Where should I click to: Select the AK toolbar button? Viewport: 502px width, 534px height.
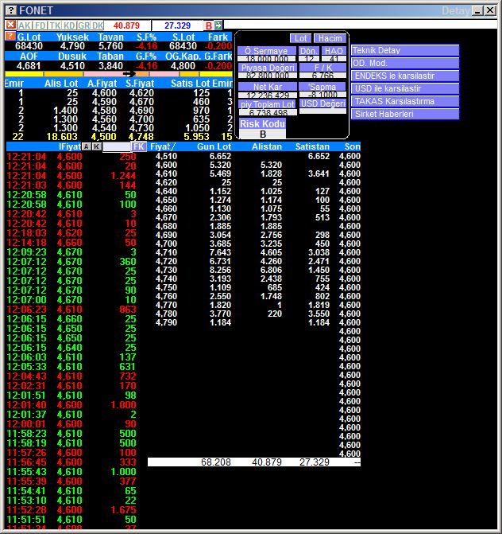click(x=25, y=25)
